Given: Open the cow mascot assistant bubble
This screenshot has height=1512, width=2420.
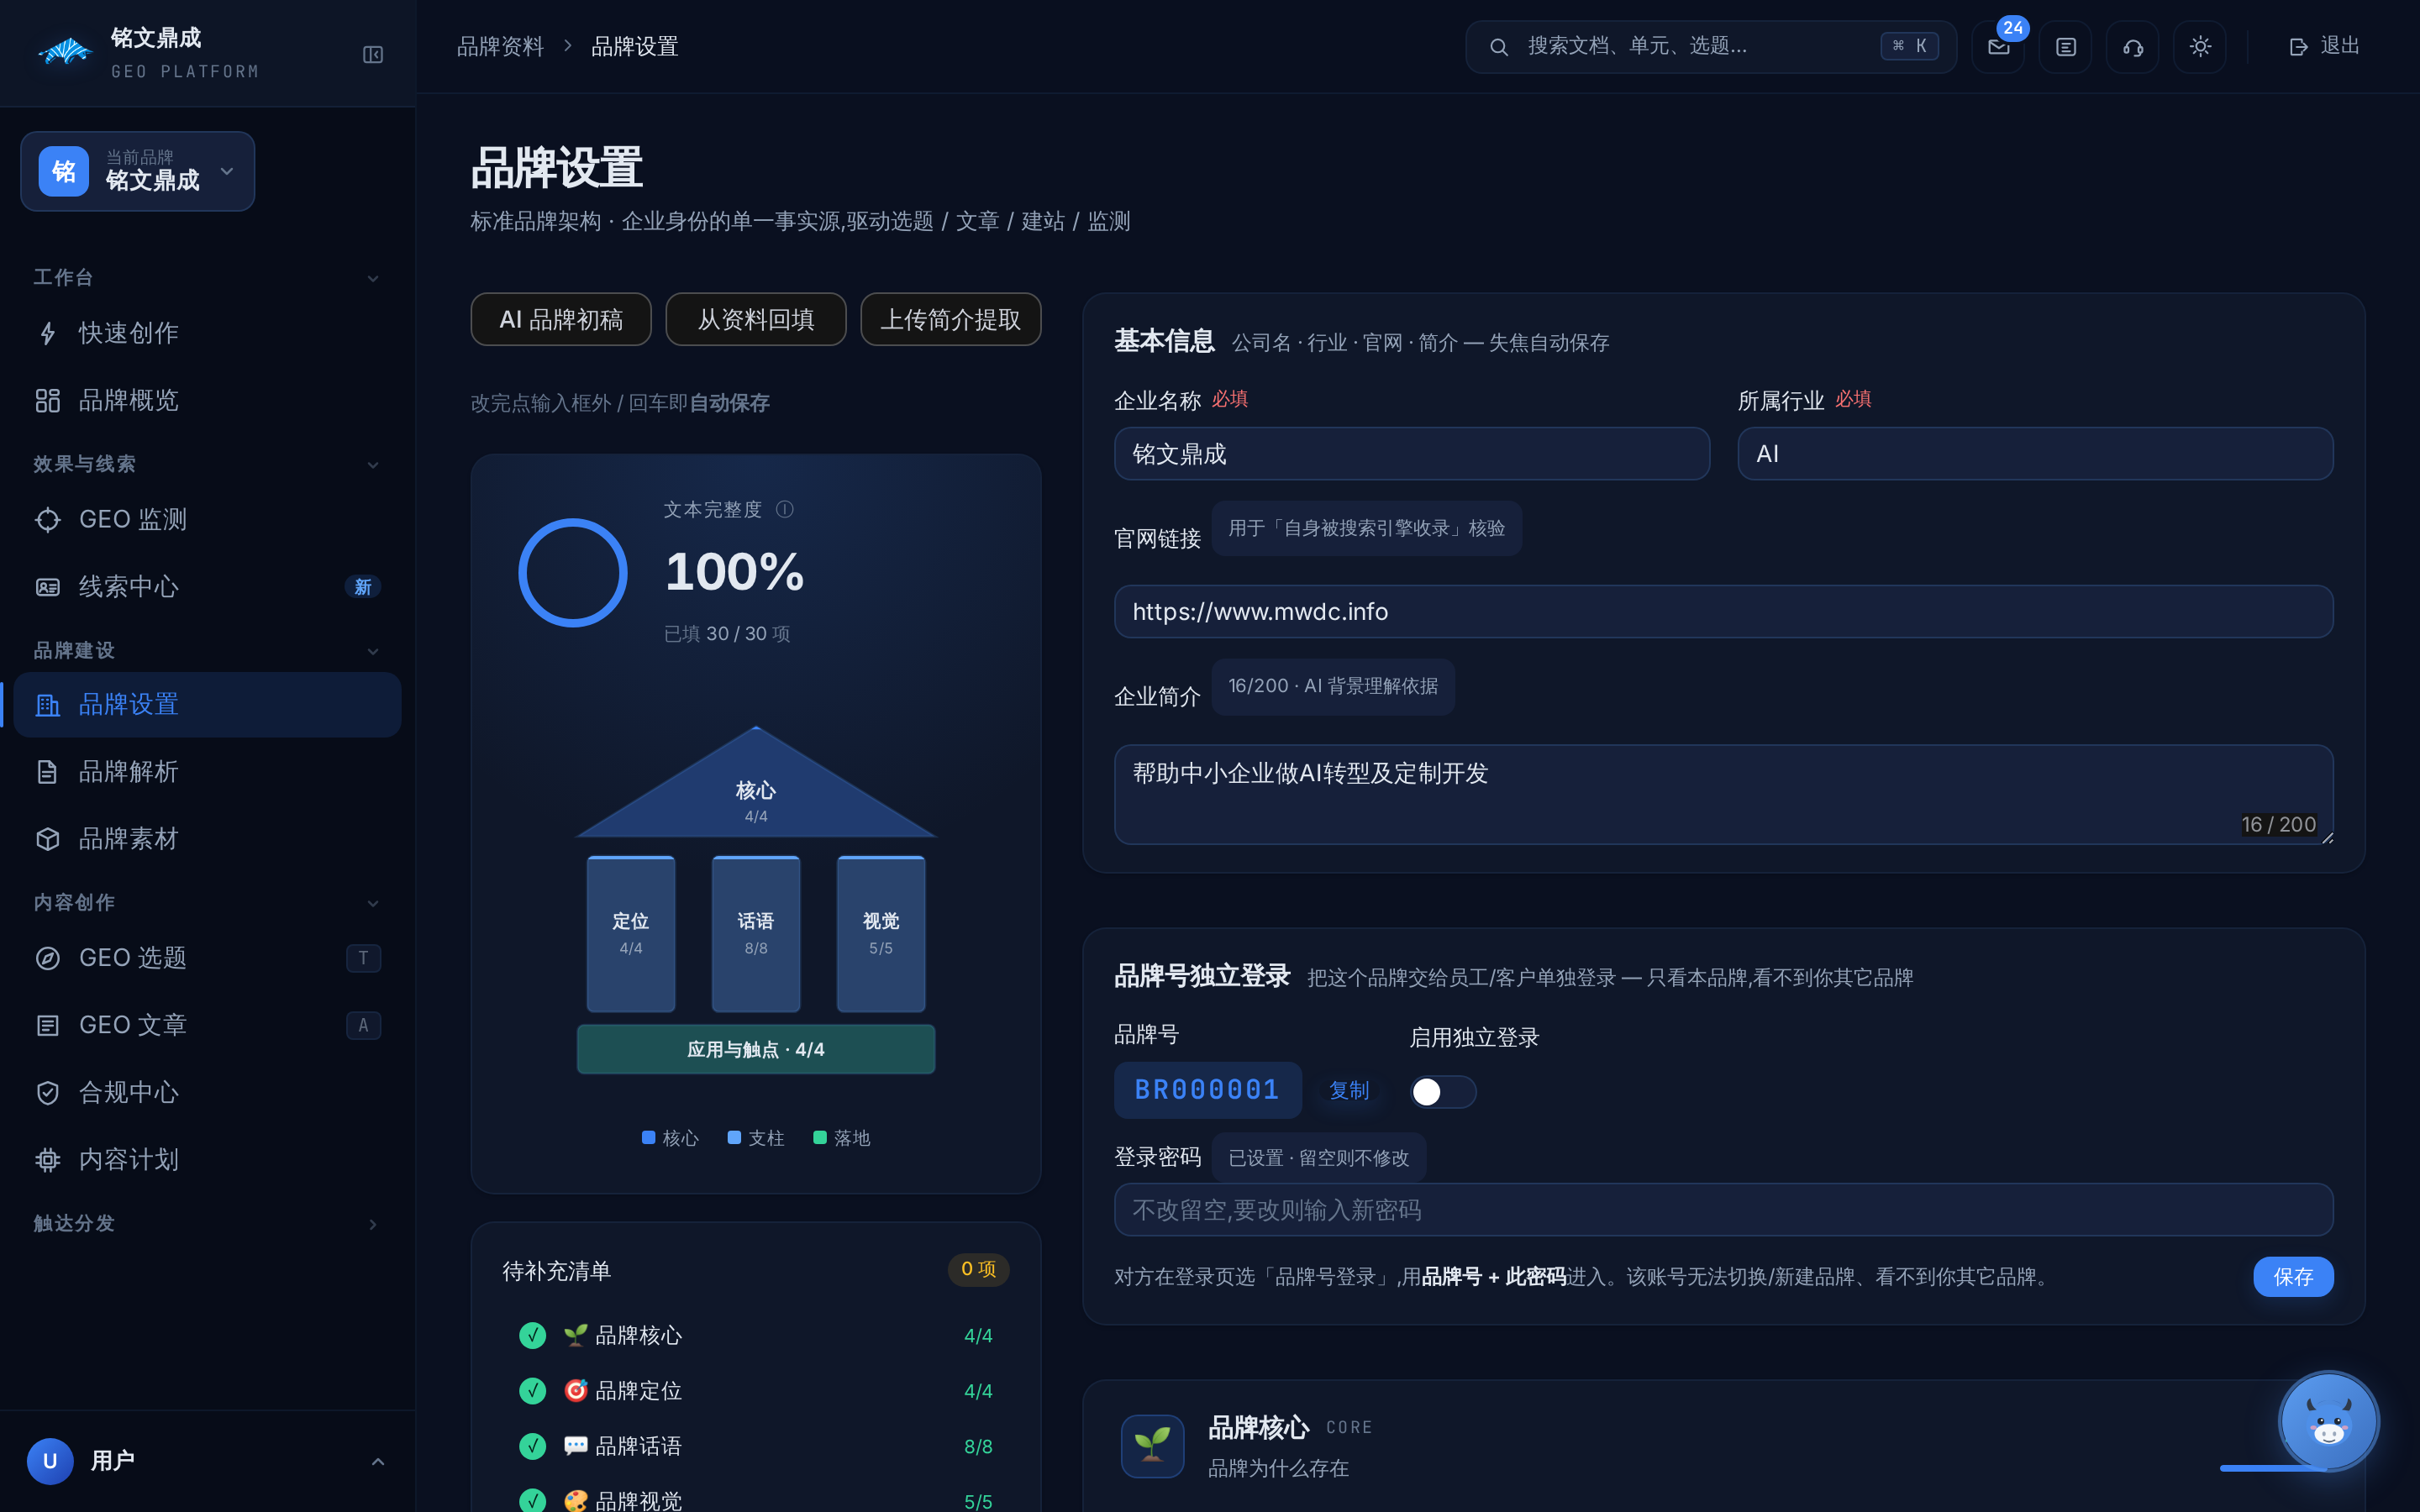Looking at the screenshot, I should (2328, 1421).
